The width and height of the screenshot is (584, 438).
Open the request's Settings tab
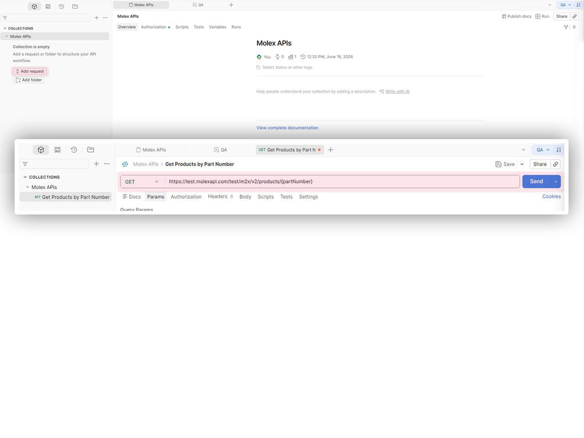pos(308,197)
